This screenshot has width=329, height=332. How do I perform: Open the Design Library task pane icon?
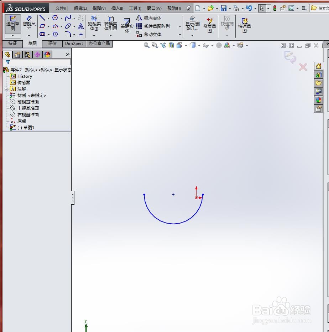coord(318,75)
